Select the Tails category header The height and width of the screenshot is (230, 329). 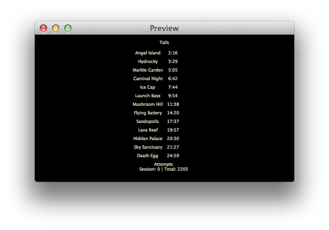point(164,42)
